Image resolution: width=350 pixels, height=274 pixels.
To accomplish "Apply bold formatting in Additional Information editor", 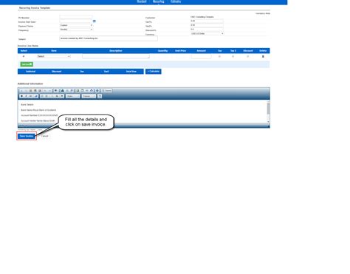I will (21, 96).
